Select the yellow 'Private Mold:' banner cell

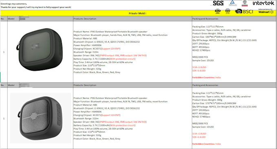(x=138, y=13)
